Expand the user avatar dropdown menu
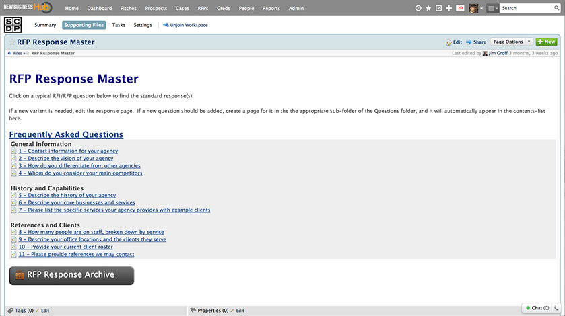 481,8
